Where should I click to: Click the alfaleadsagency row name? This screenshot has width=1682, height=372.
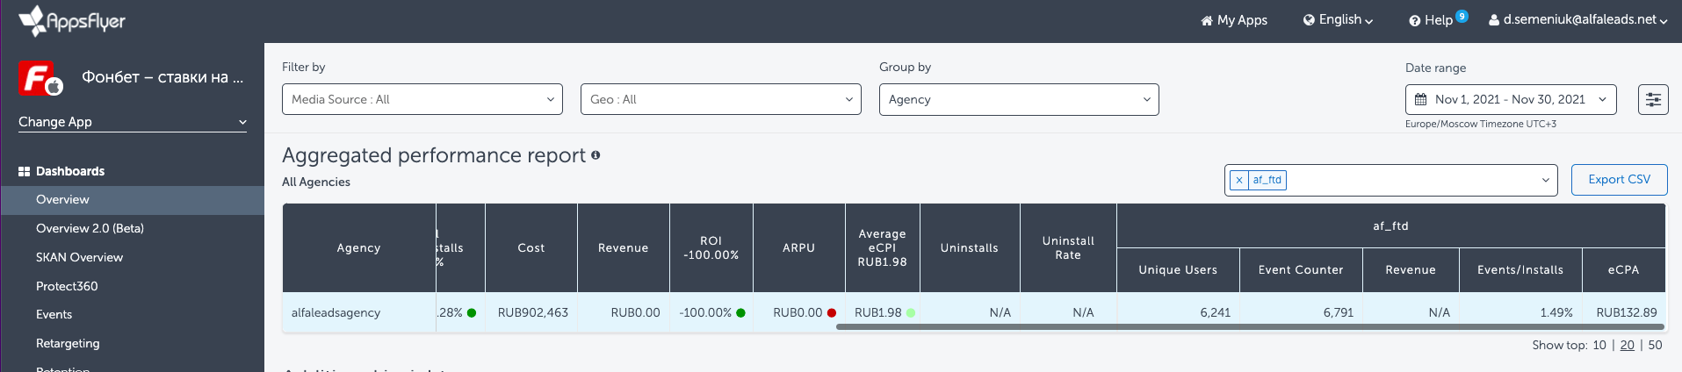336,313
